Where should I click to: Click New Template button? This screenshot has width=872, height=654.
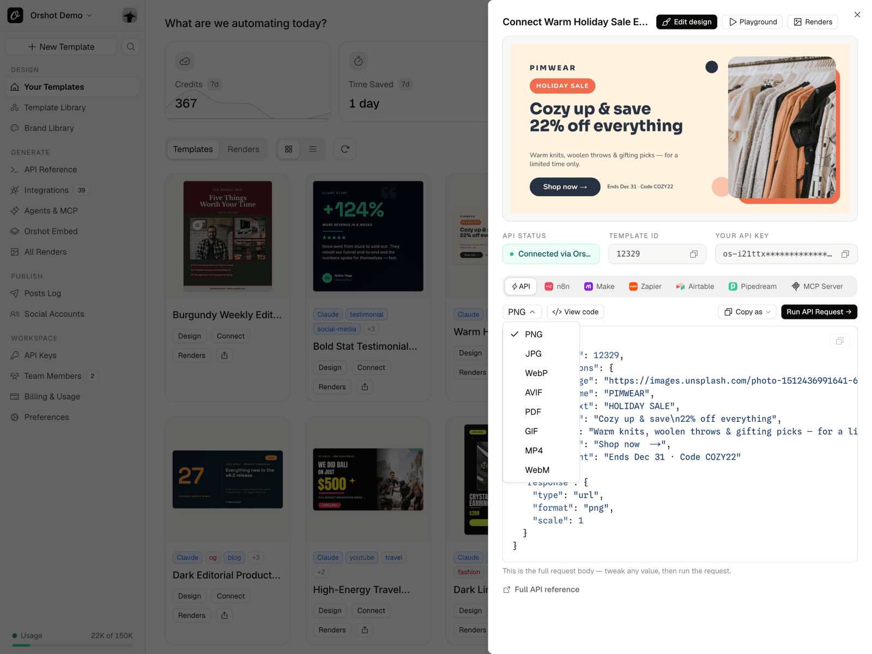[61, 47]
